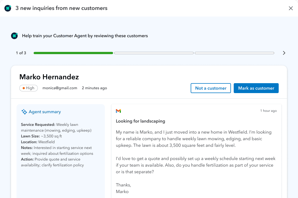The image size is (298, 198).
Task: Click the '2 minutes ago' time label
Action: (94, 88)
